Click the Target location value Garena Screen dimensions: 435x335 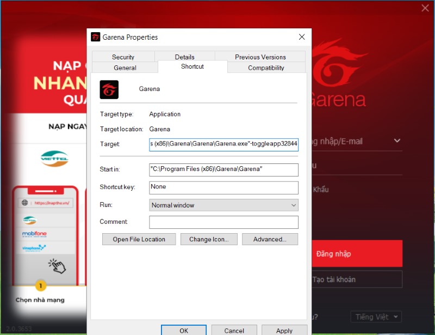pyautogui.click(x=159, y=129)
